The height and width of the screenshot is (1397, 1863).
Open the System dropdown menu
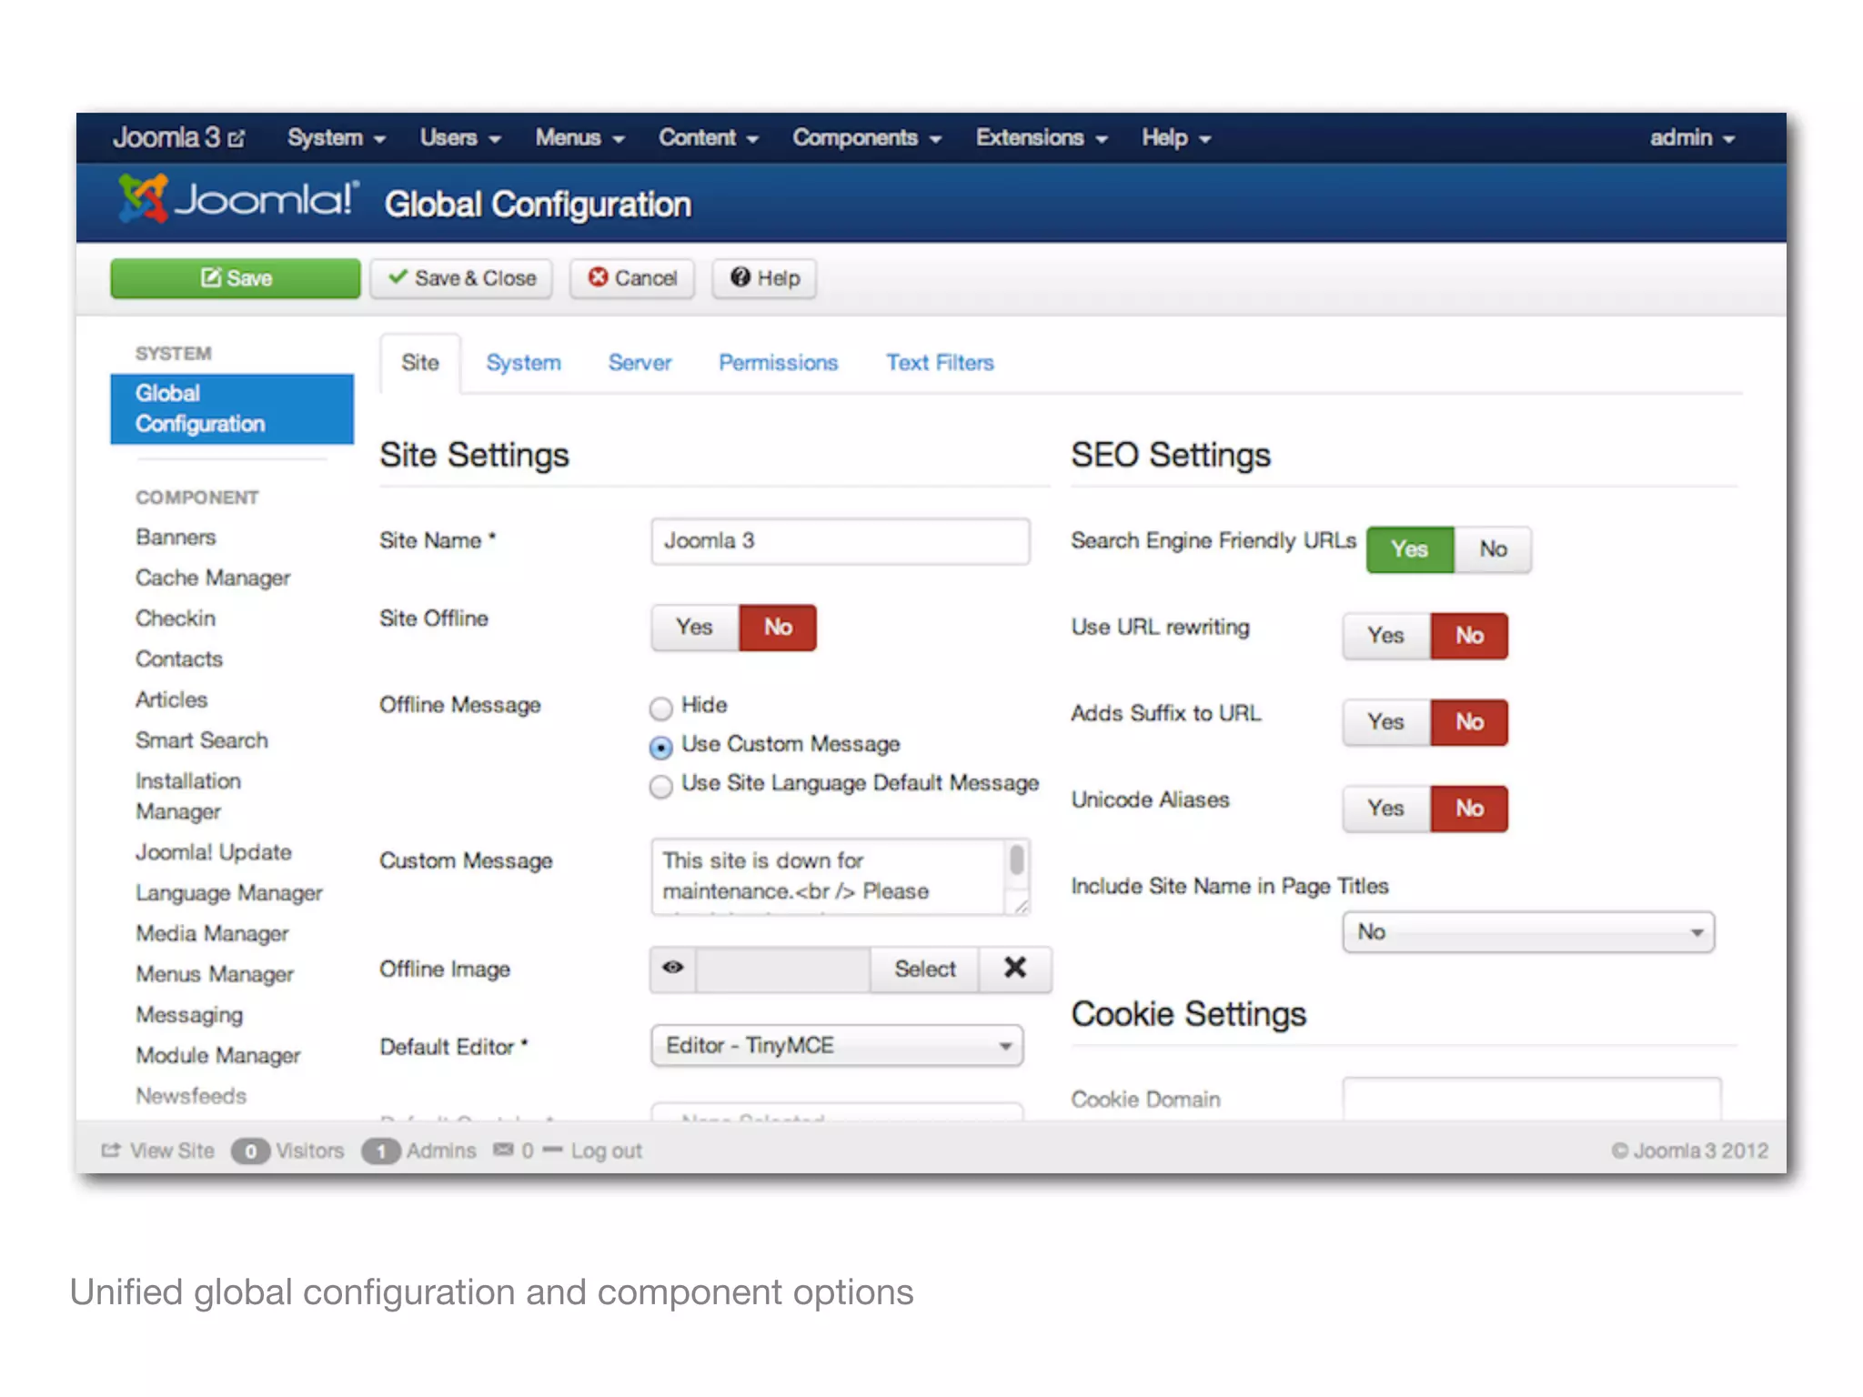tap(337, 137)
